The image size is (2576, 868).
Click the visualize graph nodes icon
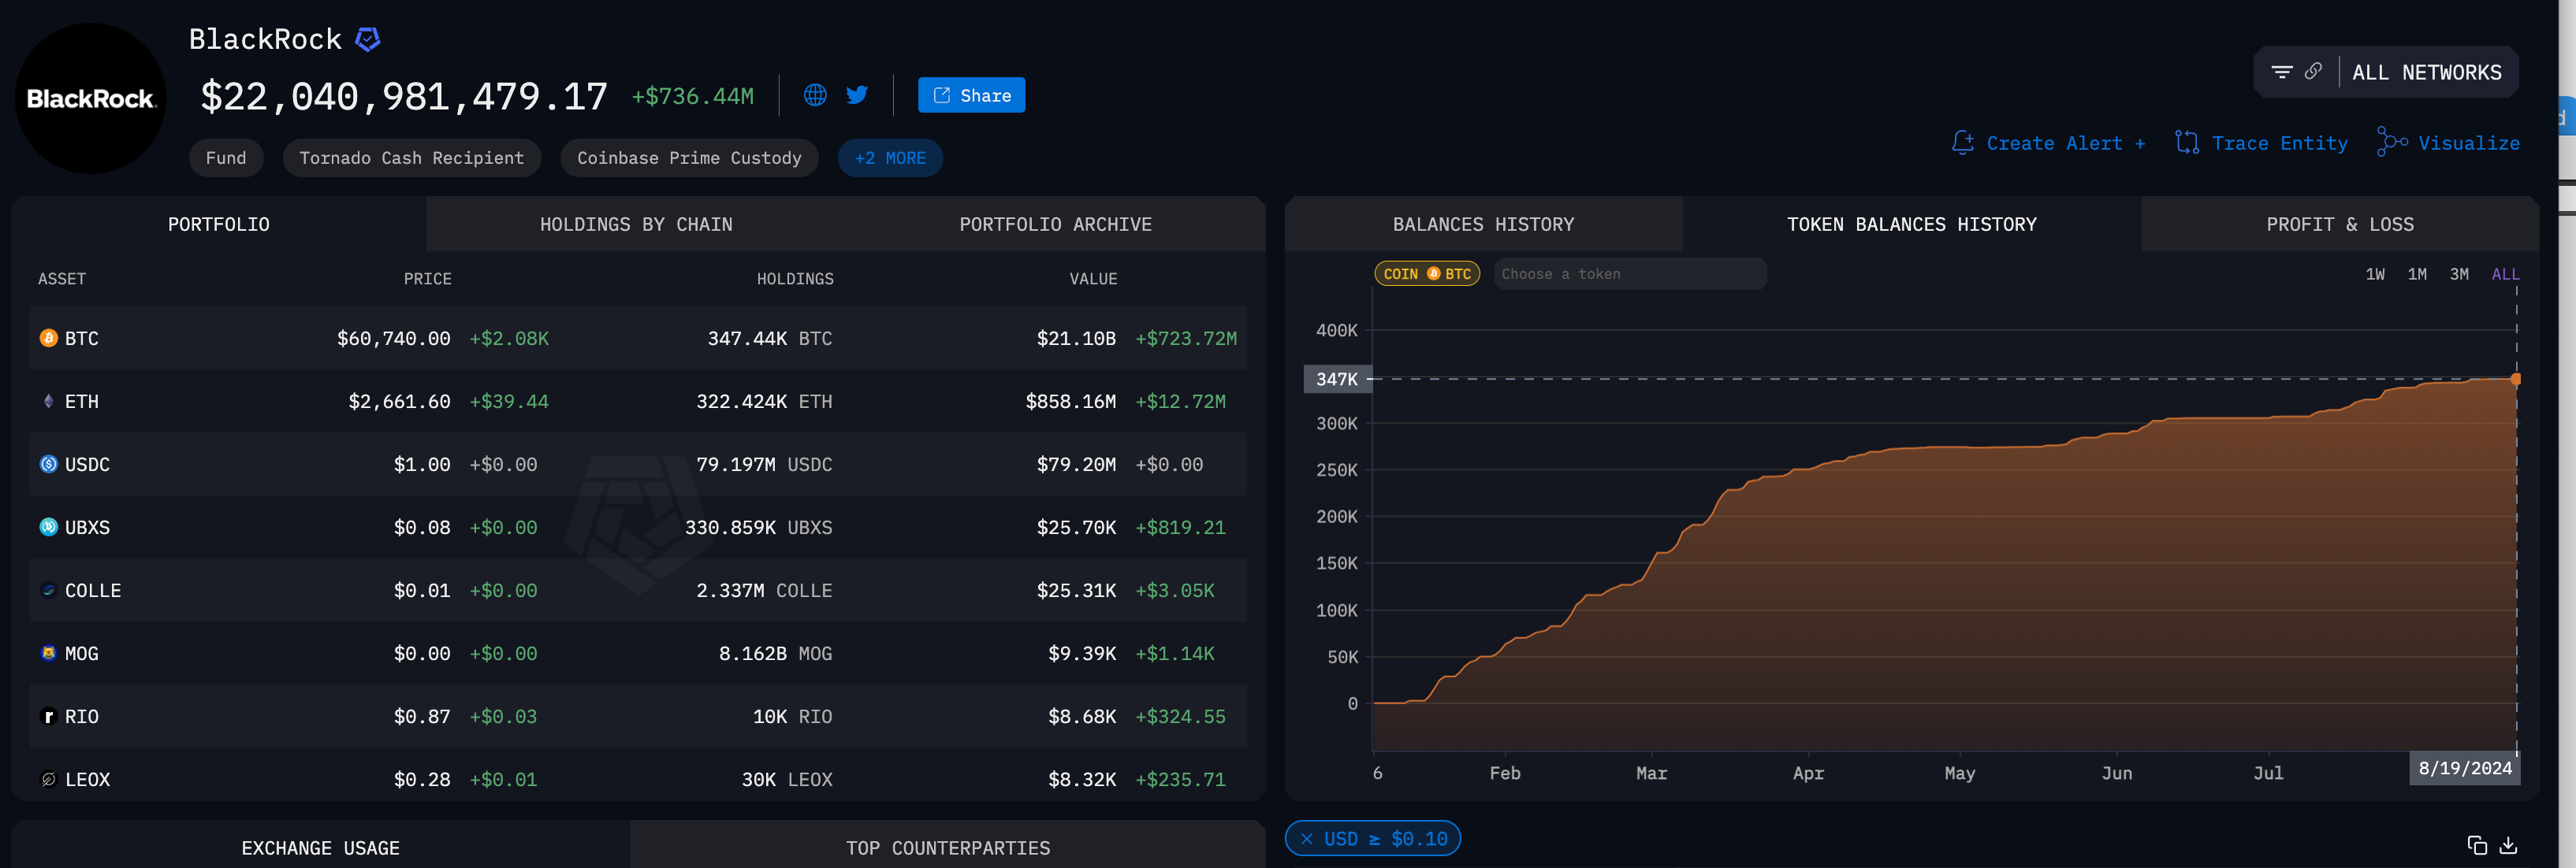pos(2392,142)
